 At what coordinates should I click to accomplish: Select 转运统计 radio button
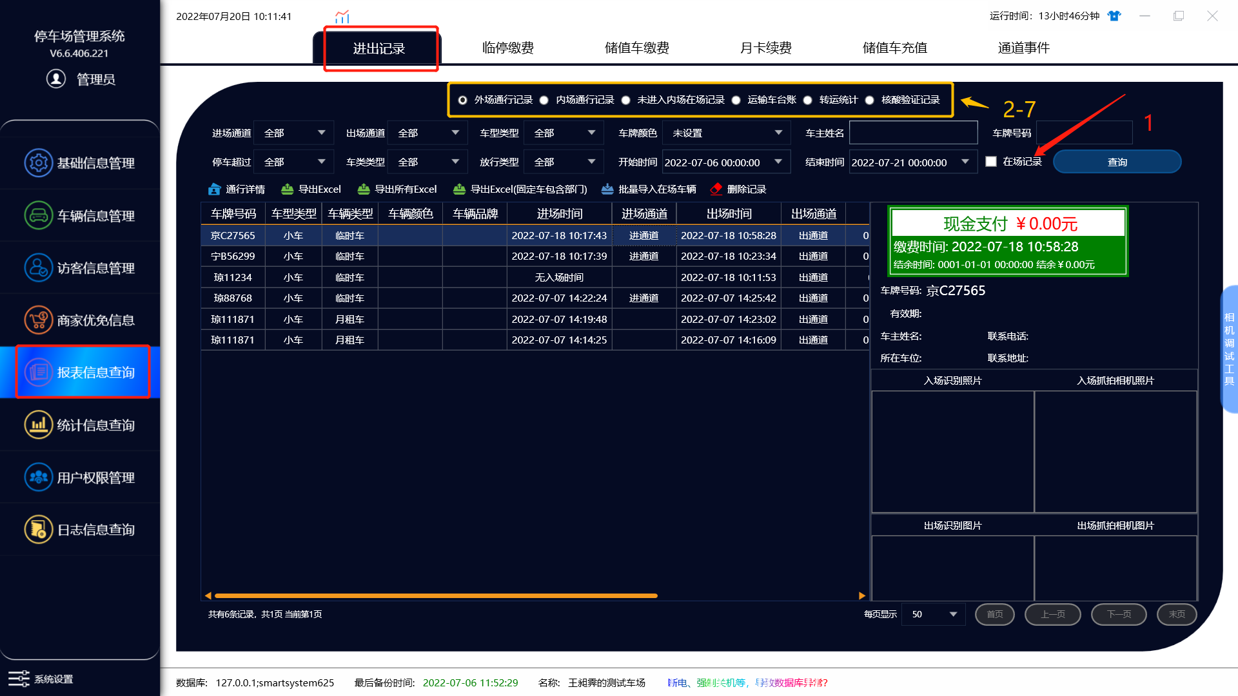(x=807, y=100)
